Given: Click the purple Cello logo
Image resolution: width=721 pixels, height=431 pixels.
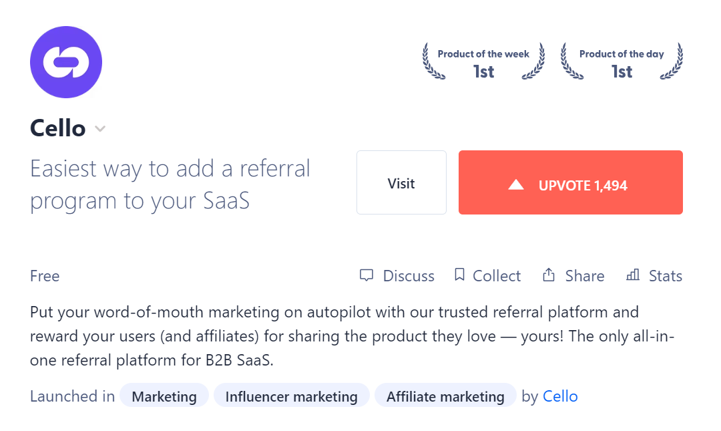Looking at the screenshot, I should [x=65, y=62].
